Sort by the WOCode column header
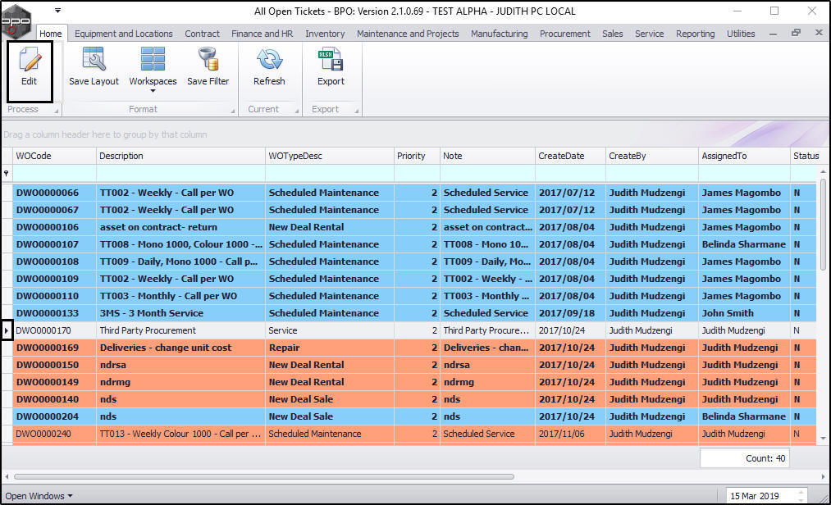The height and width of the screenshot is (505, 831). [x=55, y=156]
